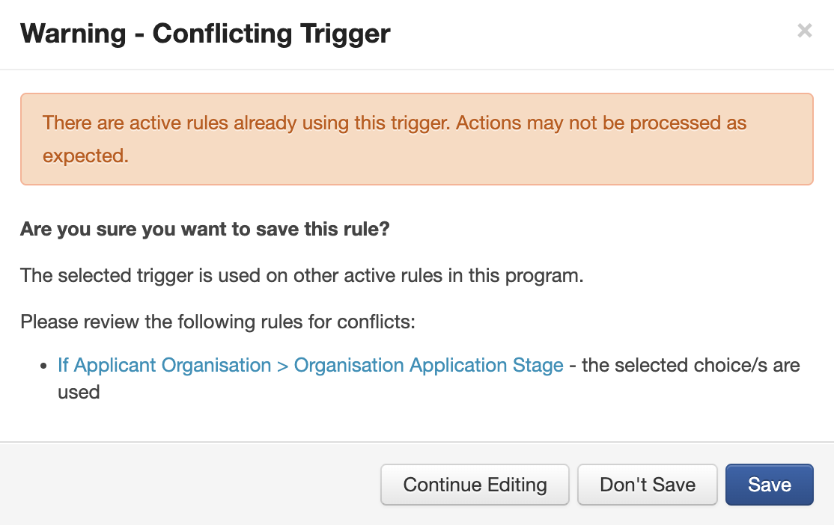This screenshot has height=525, width=834.
Task: Click 'Please review the following rules' text
Action: pos(217,322)
